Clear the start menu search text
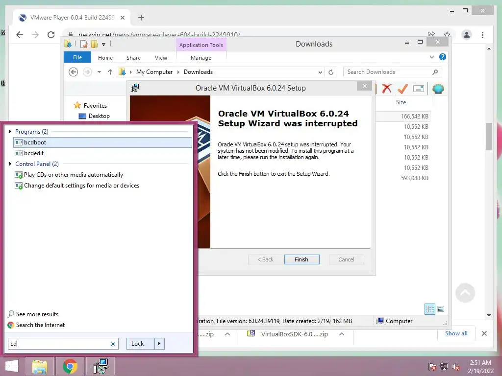Viewport: 502px width, 376px height. pos(113,344)
